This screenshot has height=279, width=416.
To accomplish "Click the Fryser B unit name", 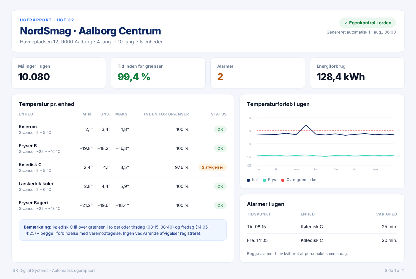I will (28, 146).
